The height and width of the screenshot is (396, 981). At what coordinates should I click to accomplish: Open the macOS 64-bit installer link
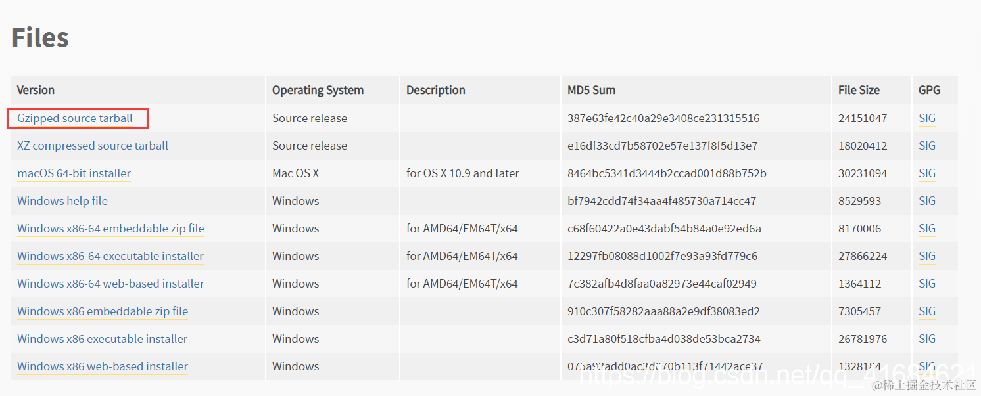(x=74, y=173)
